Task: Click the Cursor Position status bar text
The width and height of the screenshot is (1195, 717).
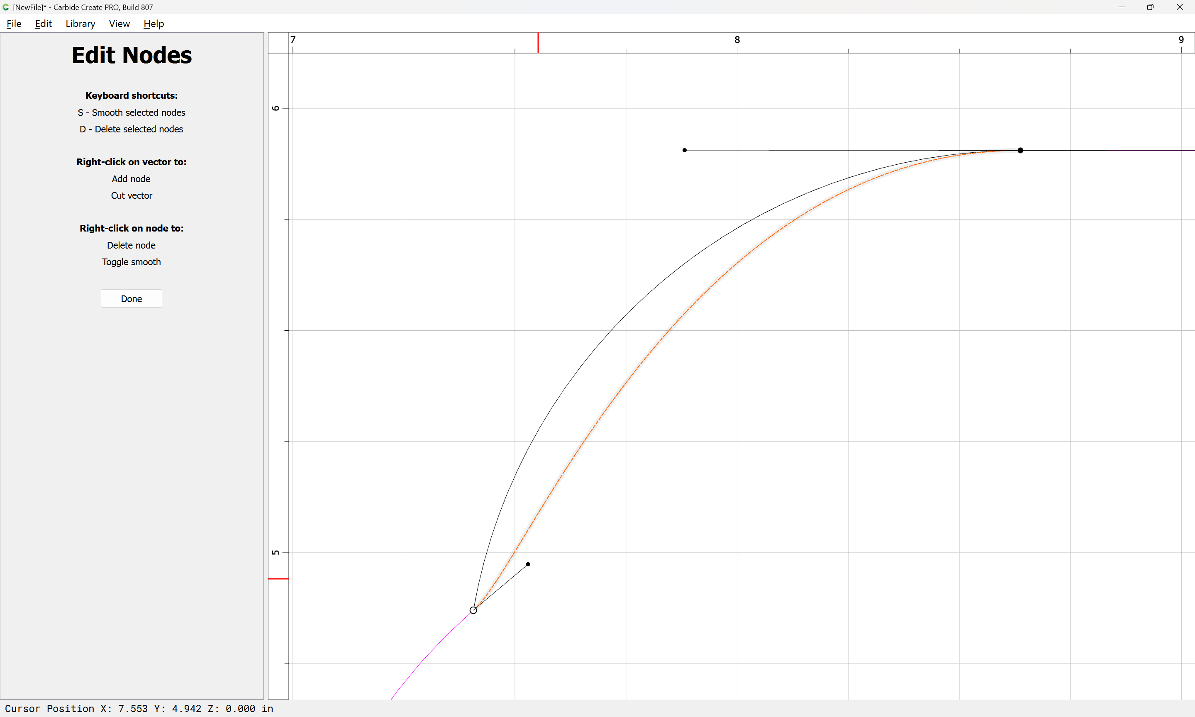Action: coord(139,709)
